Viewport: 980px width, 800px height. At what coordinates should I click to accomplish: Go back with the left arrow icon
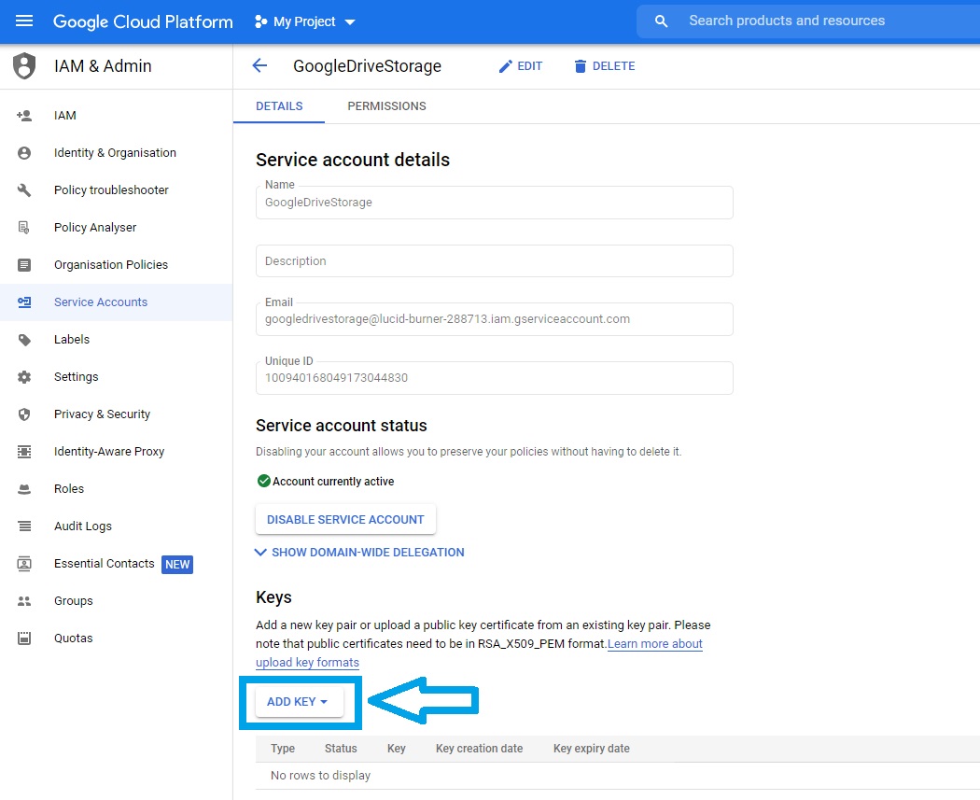tap(259, 65)
